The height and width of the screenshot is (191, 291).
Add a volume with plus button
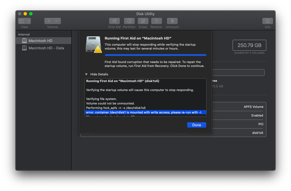click(49, 21)
